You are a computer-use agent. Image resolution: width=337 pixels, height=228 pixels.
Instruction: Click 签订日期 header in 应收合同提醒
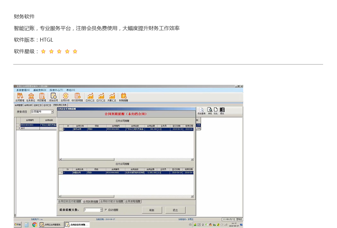pos(177,126)
